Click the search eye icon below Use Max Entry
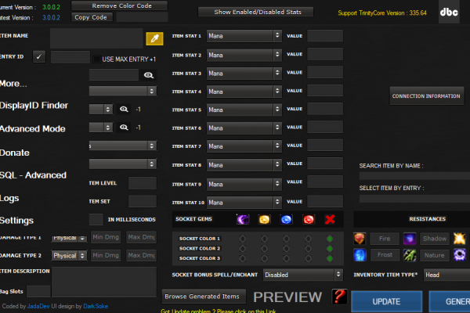Image resolution: width=470 pixels, height=313 pixels. pos(148,75)
